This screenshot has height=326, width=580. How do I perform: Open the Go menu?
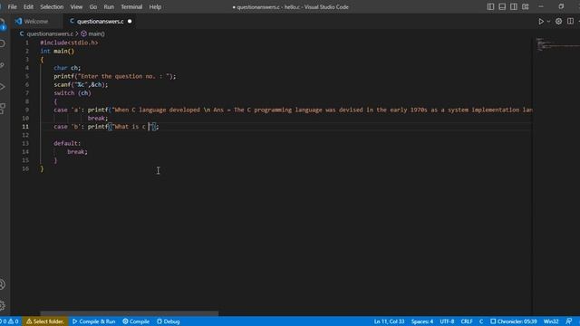click(x=92, y=6)
